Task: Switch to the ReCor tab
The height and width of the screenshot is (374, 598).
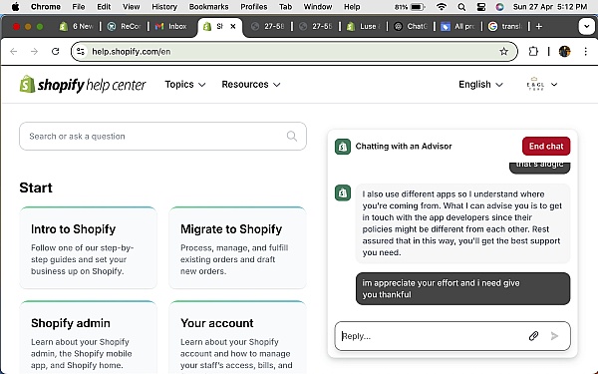Action: [125, 26]
